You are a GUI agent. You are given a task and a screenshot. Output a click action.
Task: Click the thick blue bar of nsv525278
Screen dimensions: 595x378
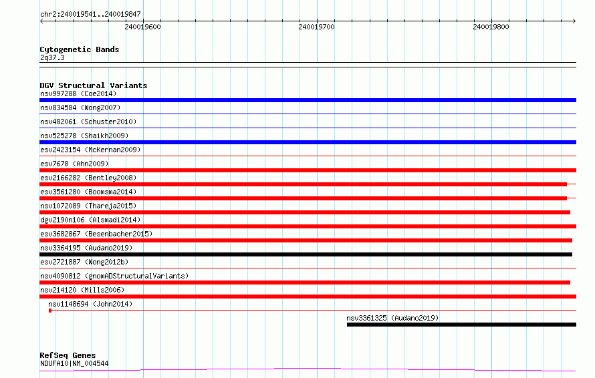coord(308,142)
